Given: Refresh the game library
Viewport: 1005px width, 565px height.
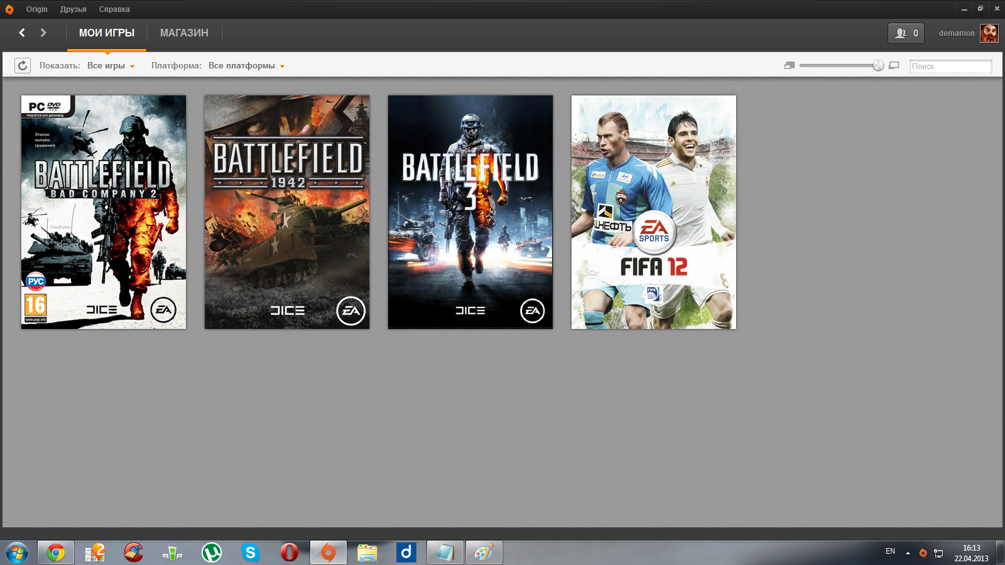Looking at the screenshot, I should [23, 65].
